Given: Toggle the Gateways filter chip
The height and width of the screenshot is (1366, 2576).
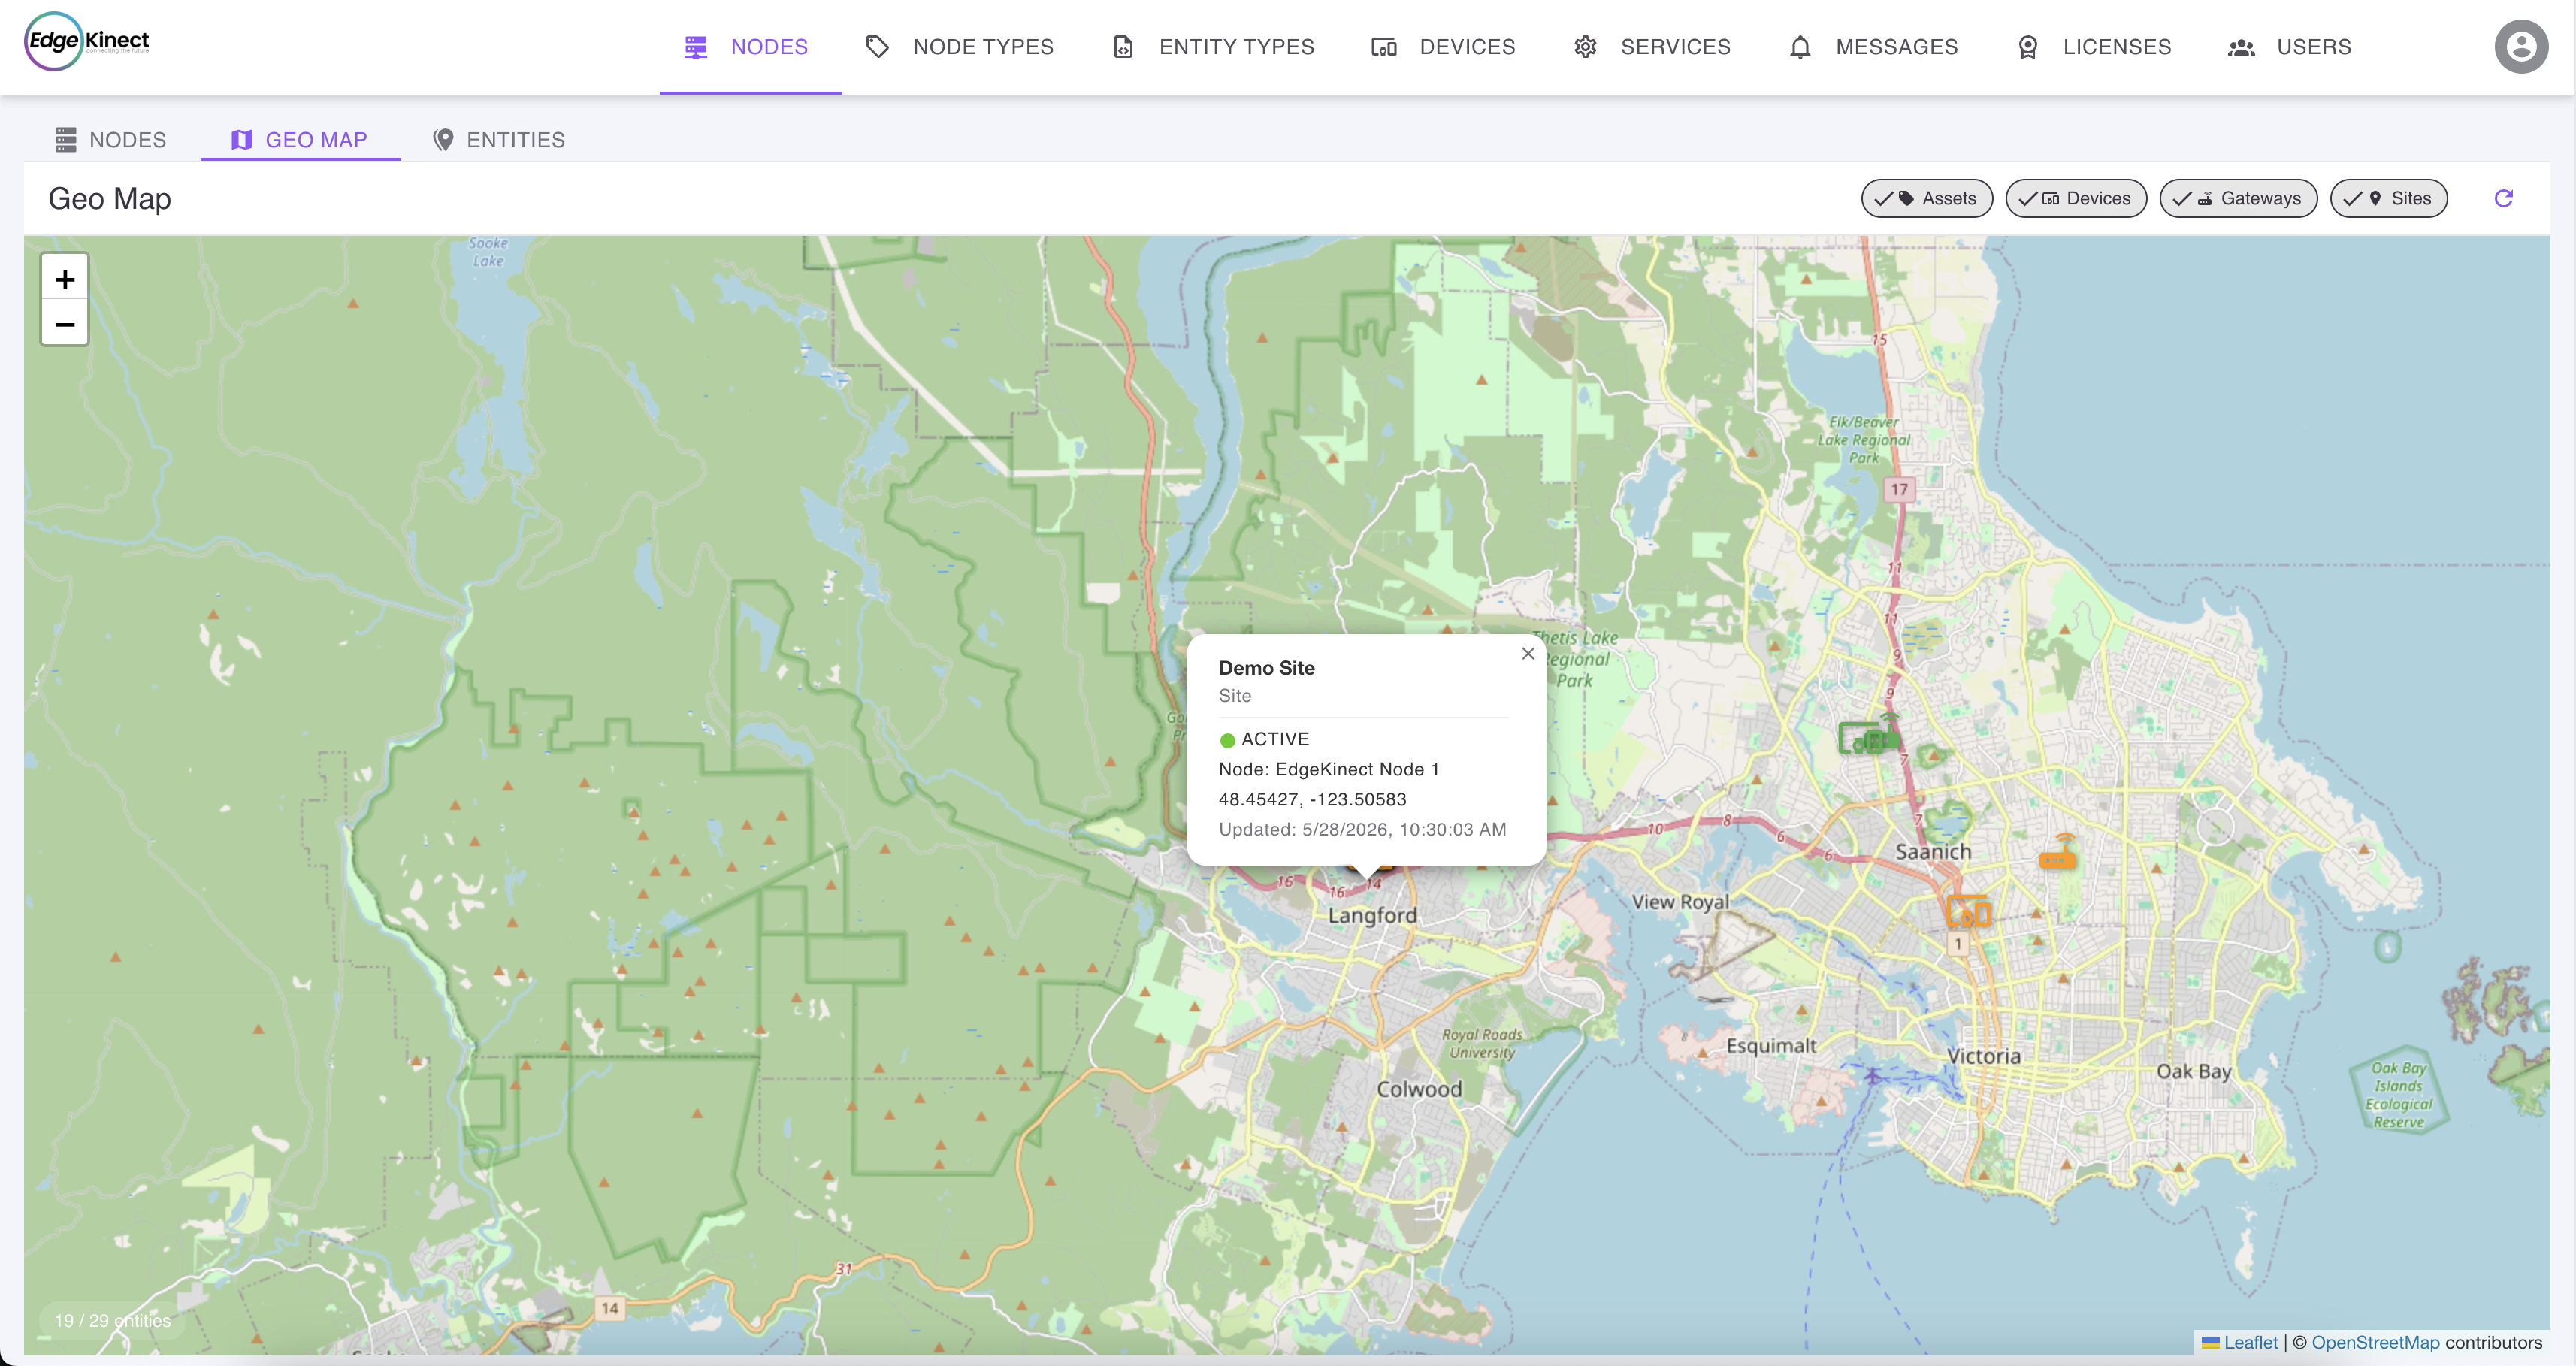Looking at the screenshot, I should [x=2237, y=198].
